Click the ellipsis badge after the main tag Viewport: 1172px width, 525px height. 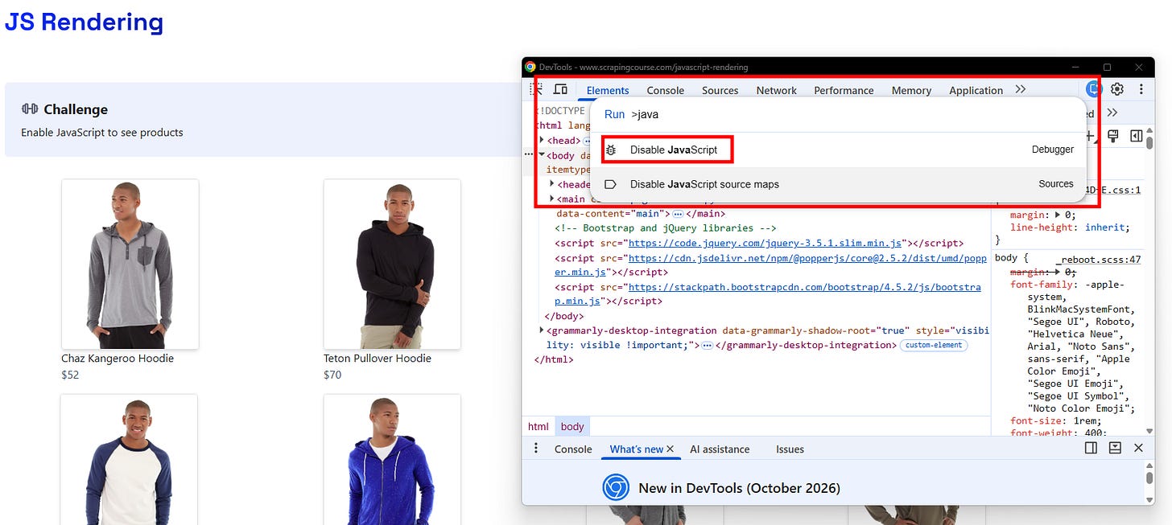679,214
